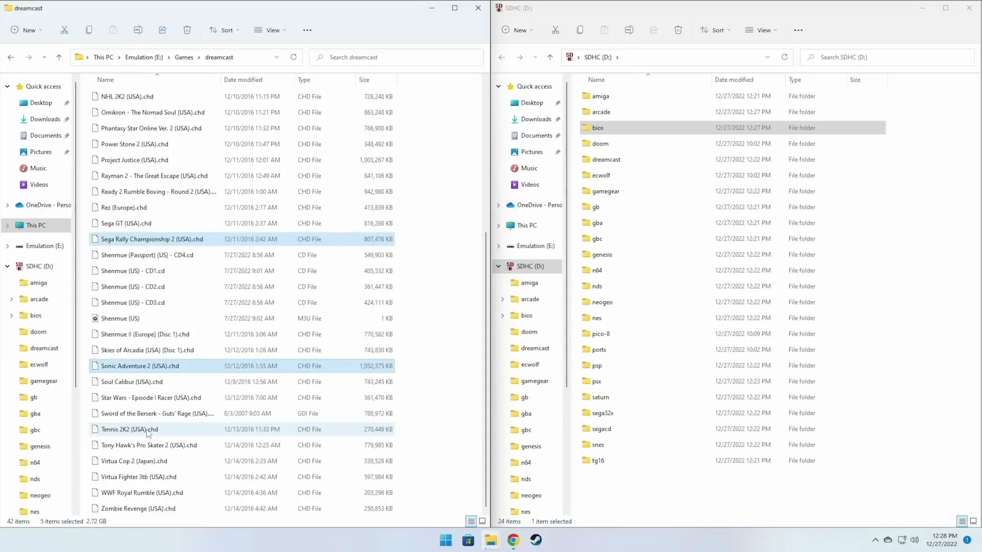The width and height of the screenshot is (982, 552).
Task: Expand This PC in dreamcast window sidebar
Action: click(x=7, y=225)
